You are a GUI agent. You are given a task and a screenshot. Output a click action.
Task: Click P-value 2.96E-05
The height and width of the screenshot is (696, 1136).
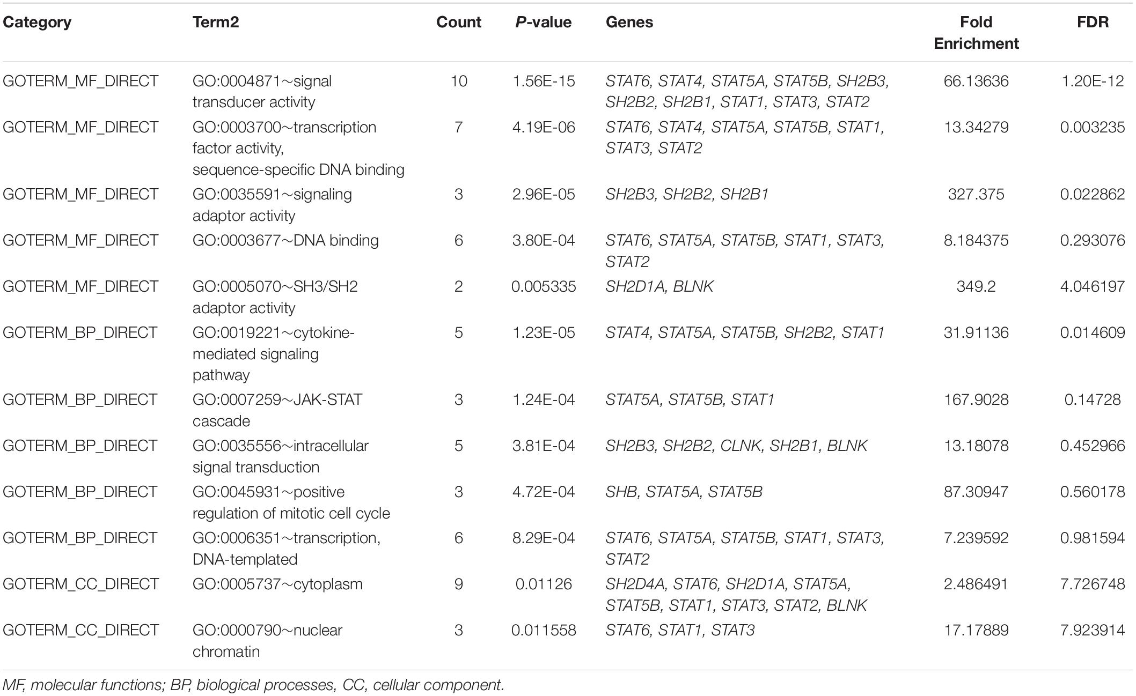544,195
